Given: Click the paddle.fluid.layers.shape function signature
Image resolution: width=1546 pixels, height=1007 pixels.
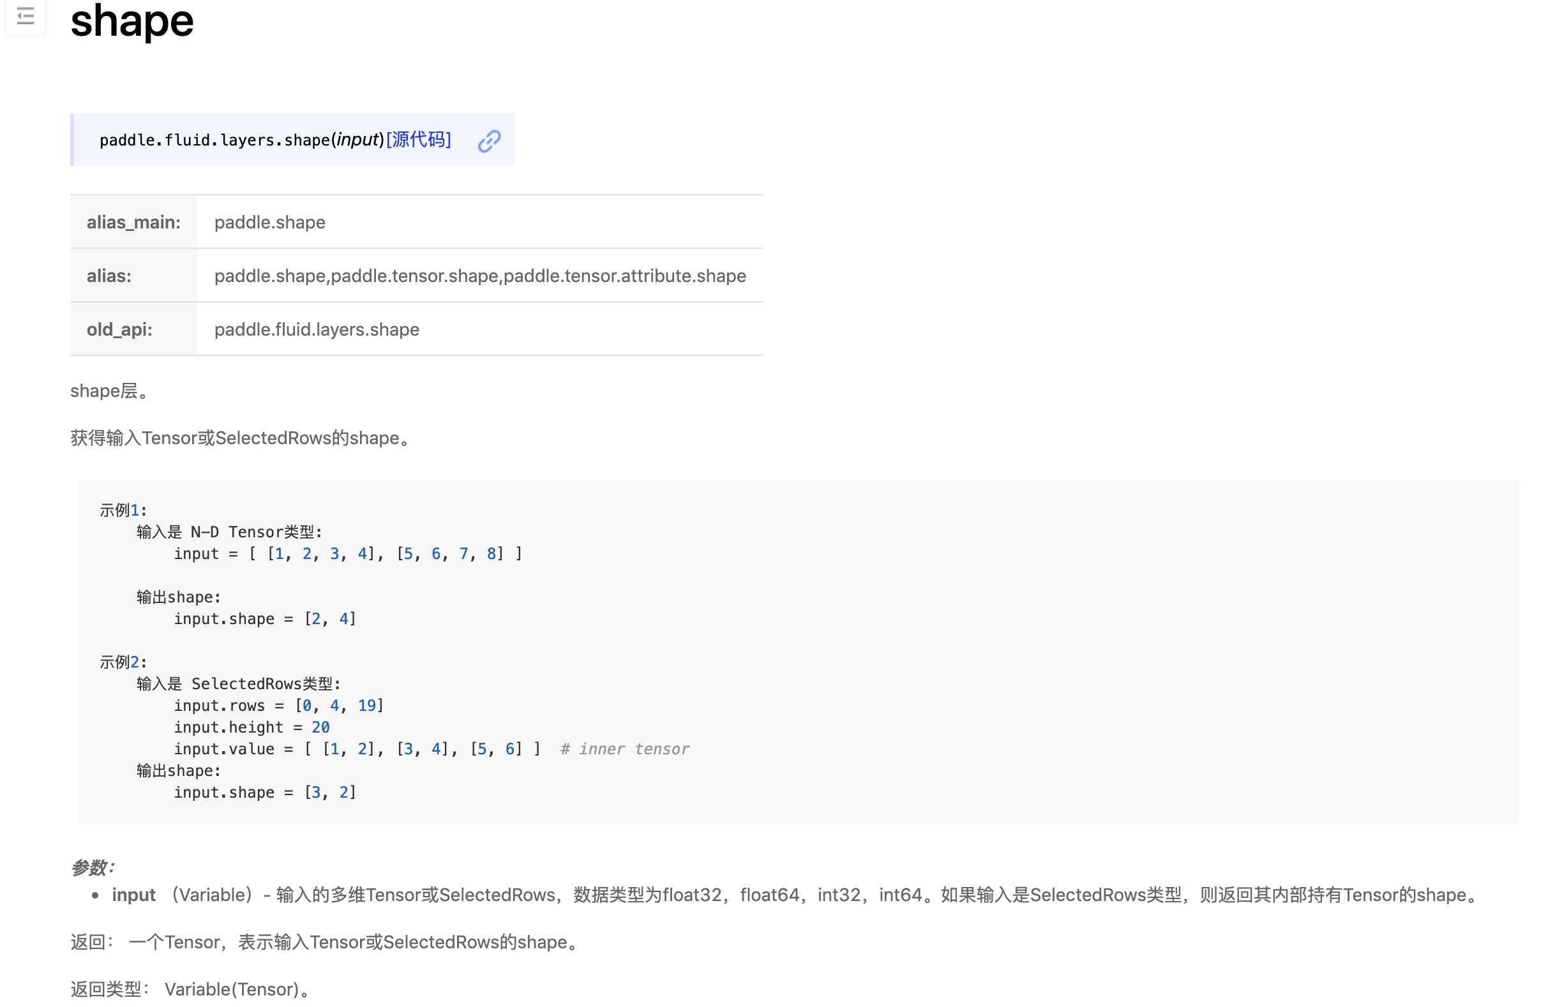Looking at the screenshot, I should coord(214,140).
